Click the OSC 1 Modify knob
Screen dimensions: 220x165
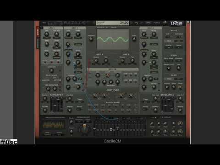(x=78, y=34)
